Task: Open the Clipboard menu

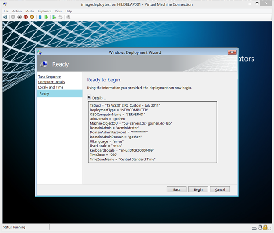Action: (44, 11)
